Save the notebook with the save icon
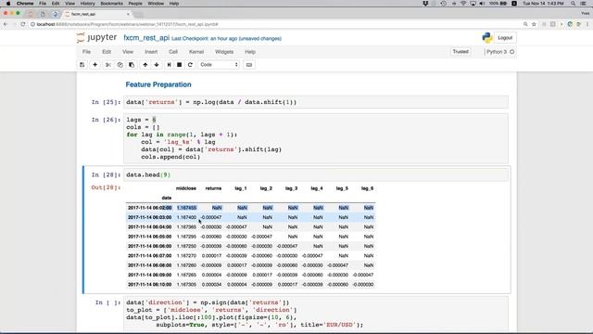 pyautogui.click(x=82, y=65)
